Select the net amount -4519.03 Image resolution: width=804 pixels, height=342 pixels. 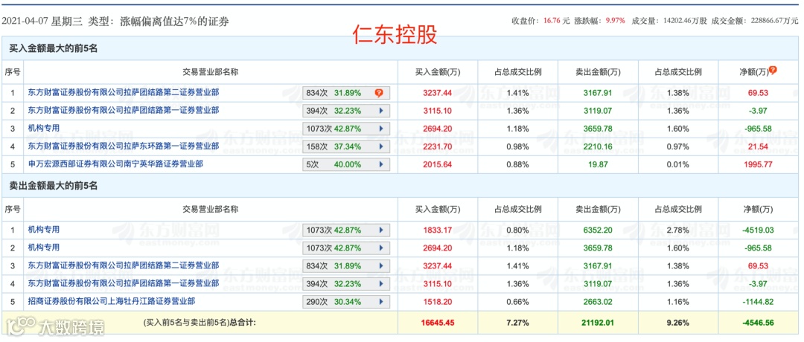(758, 230)
